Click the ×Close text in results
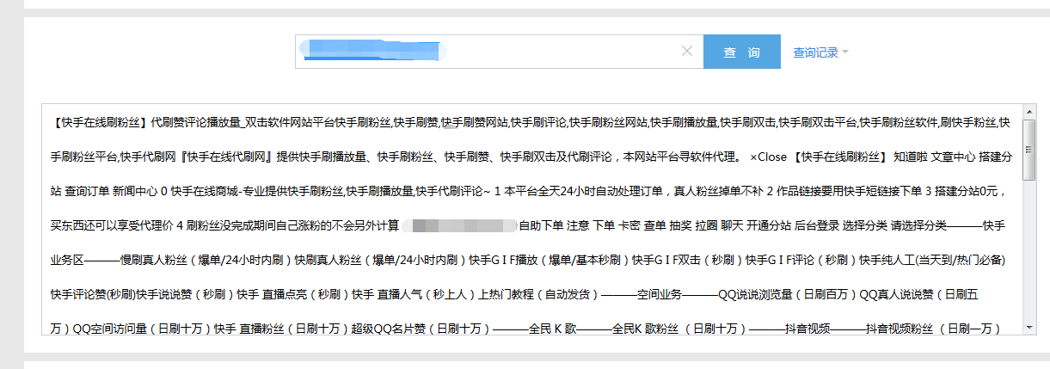Viewport: 1050px width, 369px height. click(x=768, y=157)
